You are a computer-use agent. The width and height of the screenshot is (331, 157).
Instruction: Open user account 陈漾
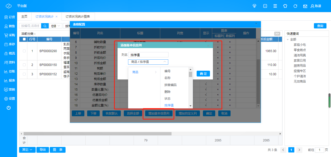(316, 6)
